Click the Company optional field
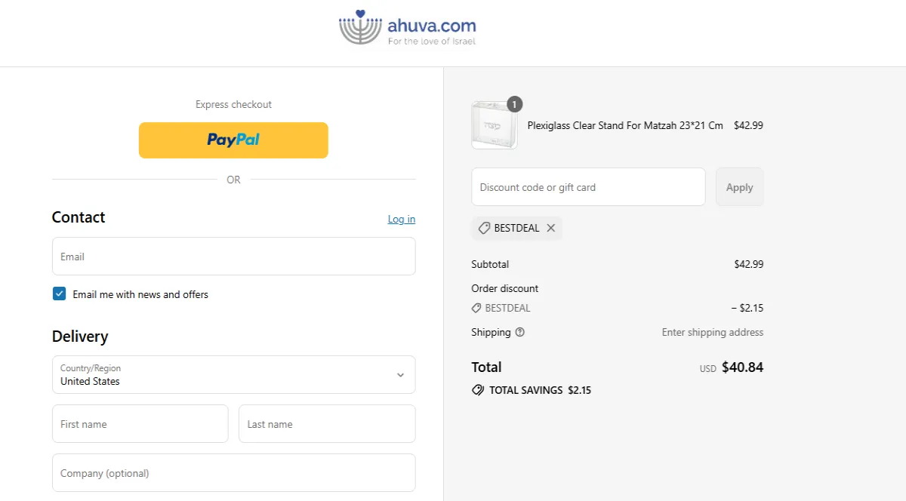This screenshot has height=501, width=906. (233, 472)
